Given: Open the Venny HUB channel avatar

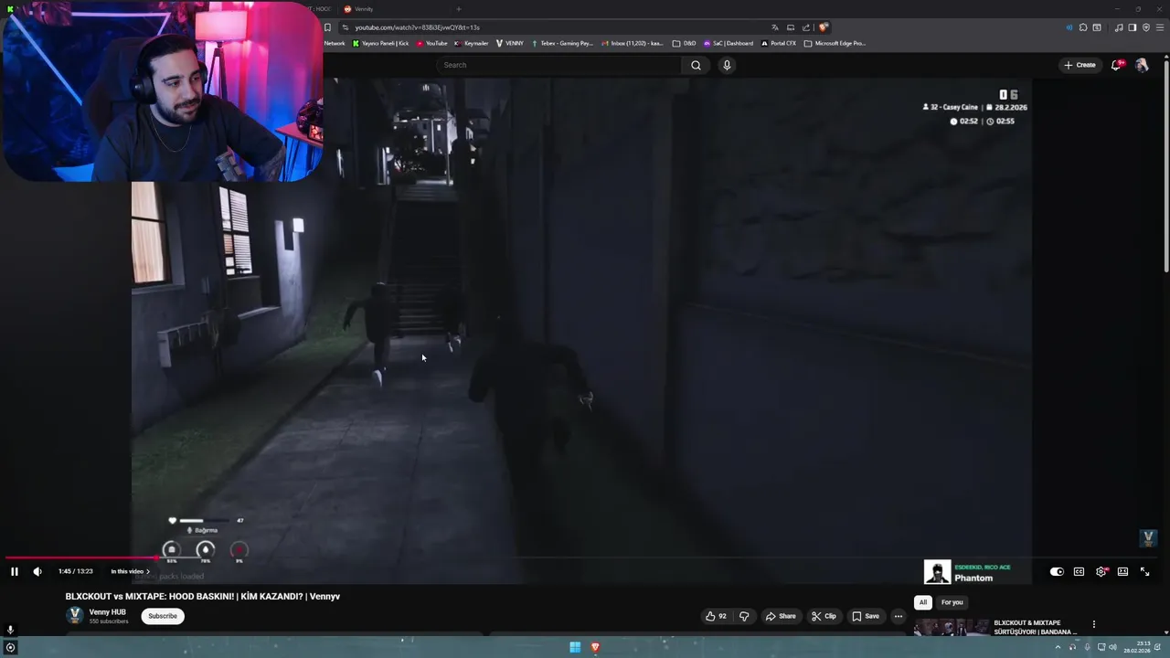Looking at the screenshot, I should [75, 616].
